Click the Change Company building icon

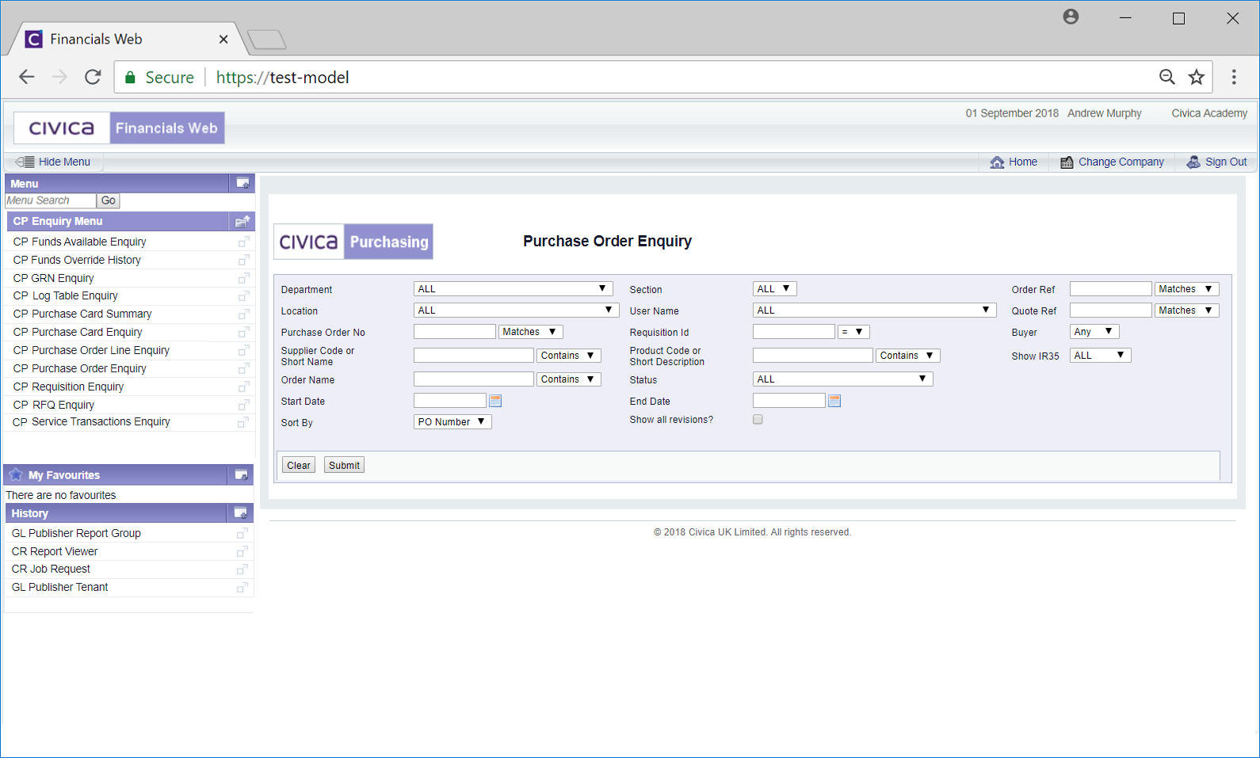tap(1067, 162)
